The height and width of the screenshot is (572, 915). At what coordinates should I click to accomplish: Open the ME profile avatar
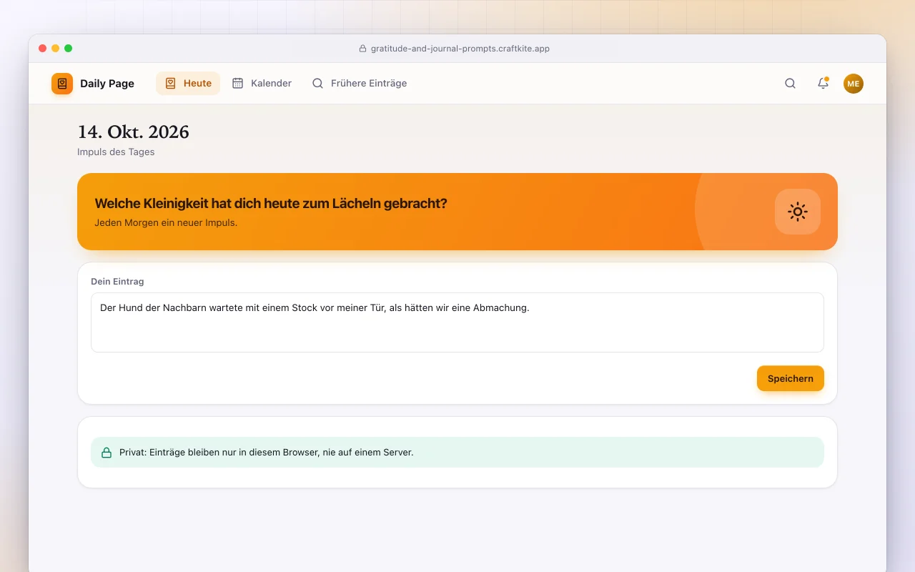[854, 84]
